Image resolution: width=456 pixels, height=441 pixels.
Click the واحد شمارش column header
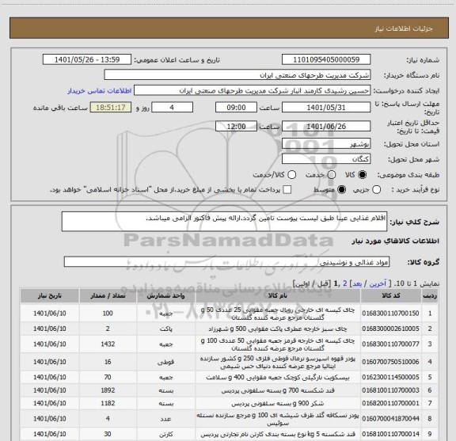click(165, 296)
